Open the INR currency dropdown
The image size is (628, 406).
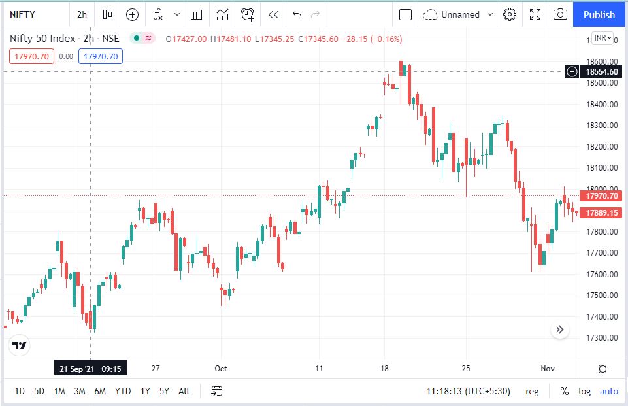click(x=603, y=38)
